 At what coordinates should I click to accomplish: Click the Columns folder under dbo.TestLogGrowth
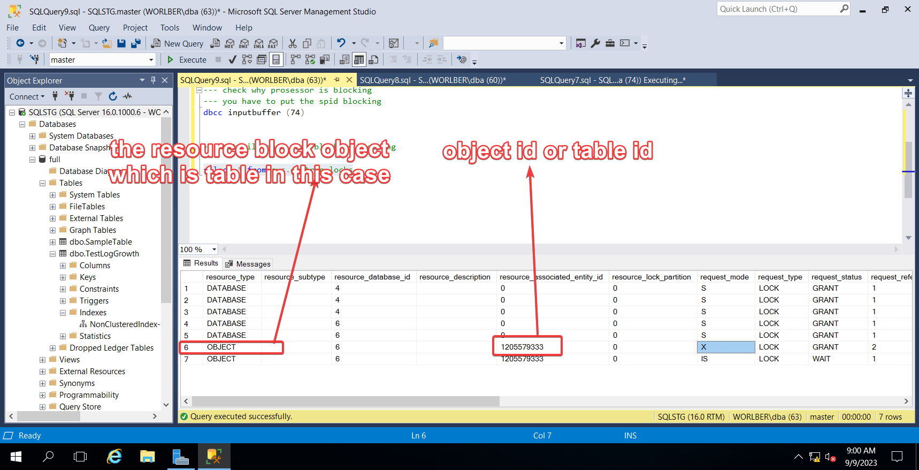[x=95, y=266]
